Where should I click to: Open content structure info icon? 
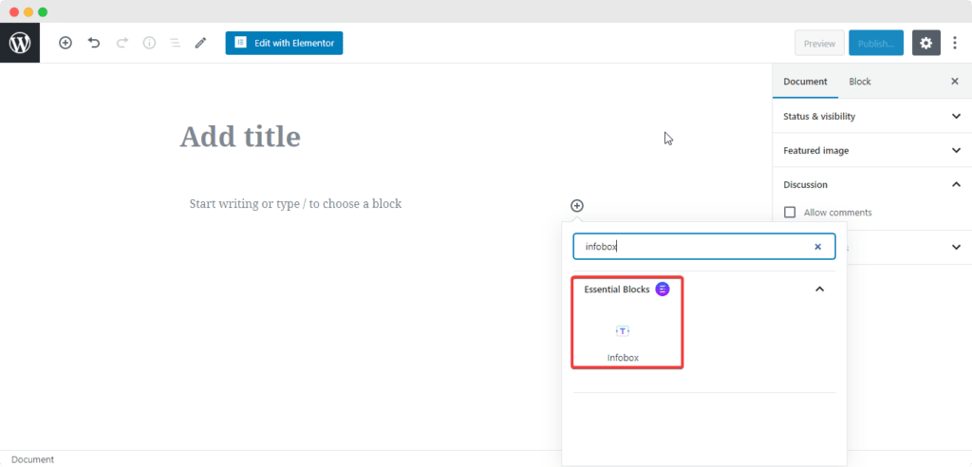point(149,43)
